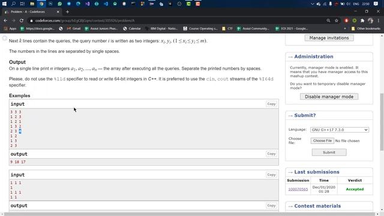Expand the bookmarks overflow chevron
Viewport: 384px width, 216px height.
345,29
